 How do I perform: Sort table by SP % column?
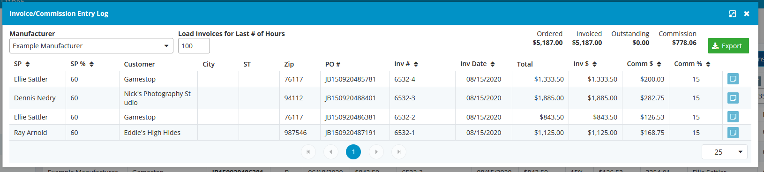(x=82, y=64)
